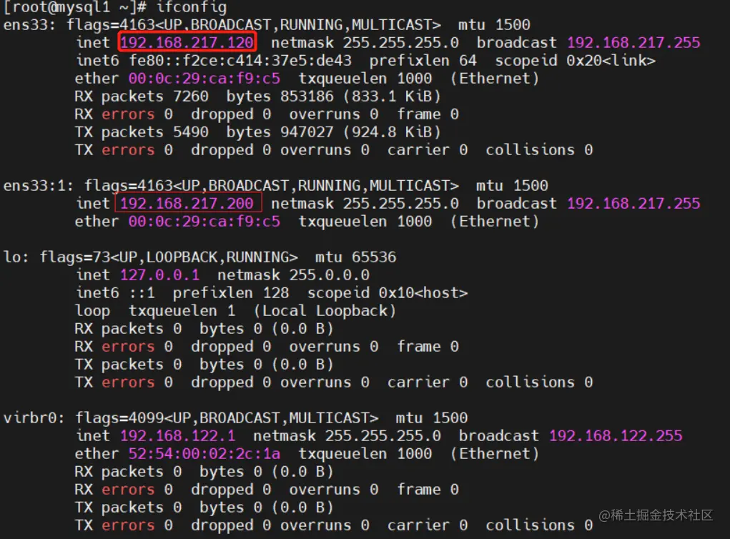The height and width of the screenshot is (539, 730).
Task: Select MAC address 52:54:00:02:2c:1a
Action: pyautogui.click(x=204, y=454)
